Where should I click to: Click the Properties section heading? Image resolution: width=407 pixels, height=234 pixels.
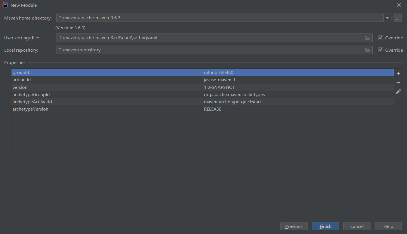pos(15,62)
